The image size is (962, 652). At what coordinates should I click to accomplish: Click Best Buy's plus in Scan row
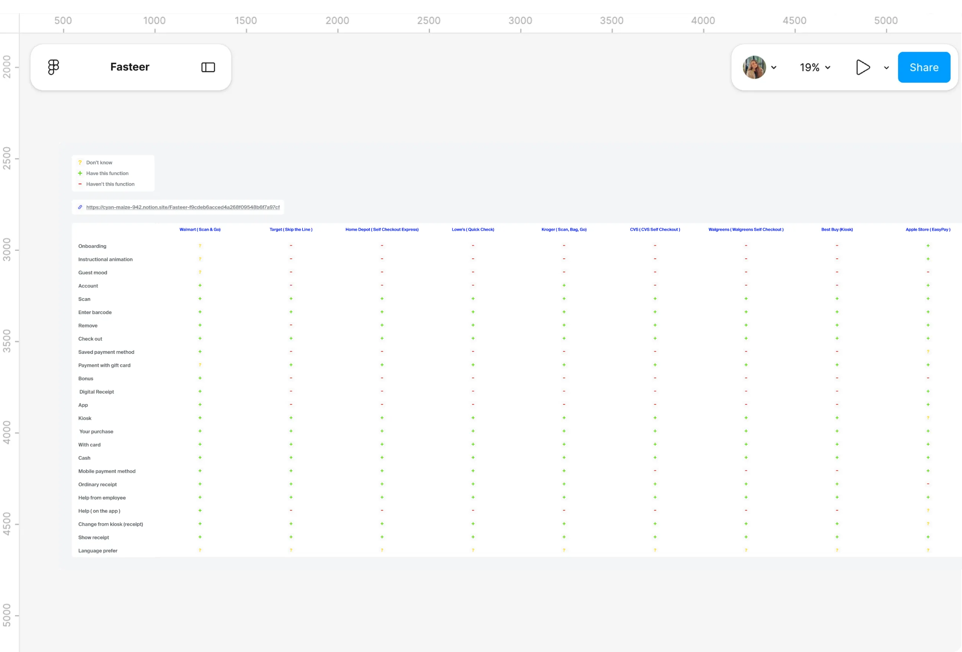837,299
